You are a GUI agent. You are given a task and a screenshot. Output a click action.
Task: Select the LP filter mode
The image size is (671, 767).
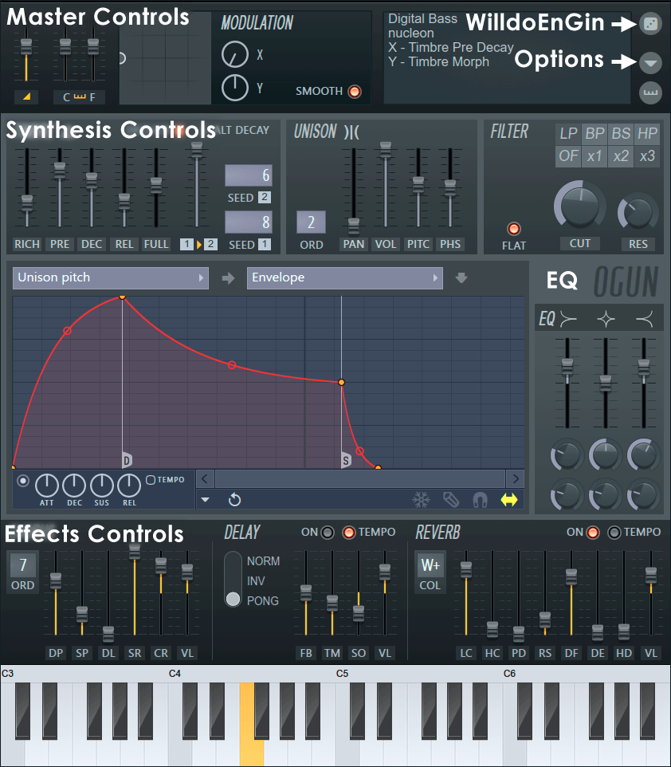point(568,134)
